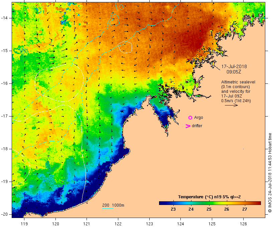Click the longitude axis label '126'
Screen dimensions: 274x227
243,224
